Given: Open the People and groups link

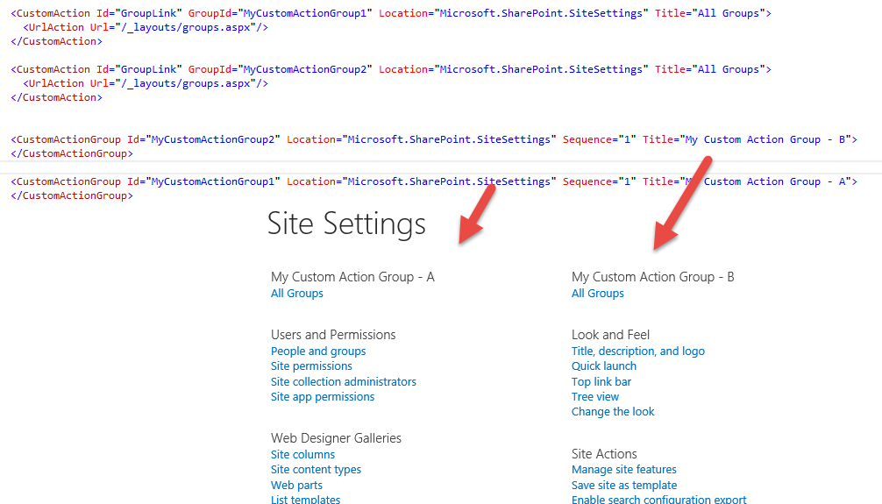Looking at the screenshot, I should click(x=318, y=351).
